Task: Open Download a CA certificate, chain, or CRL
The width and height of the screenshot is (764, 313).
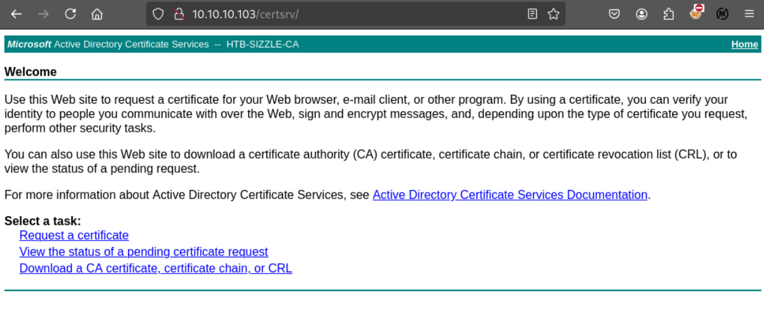Action: (155, 268)
